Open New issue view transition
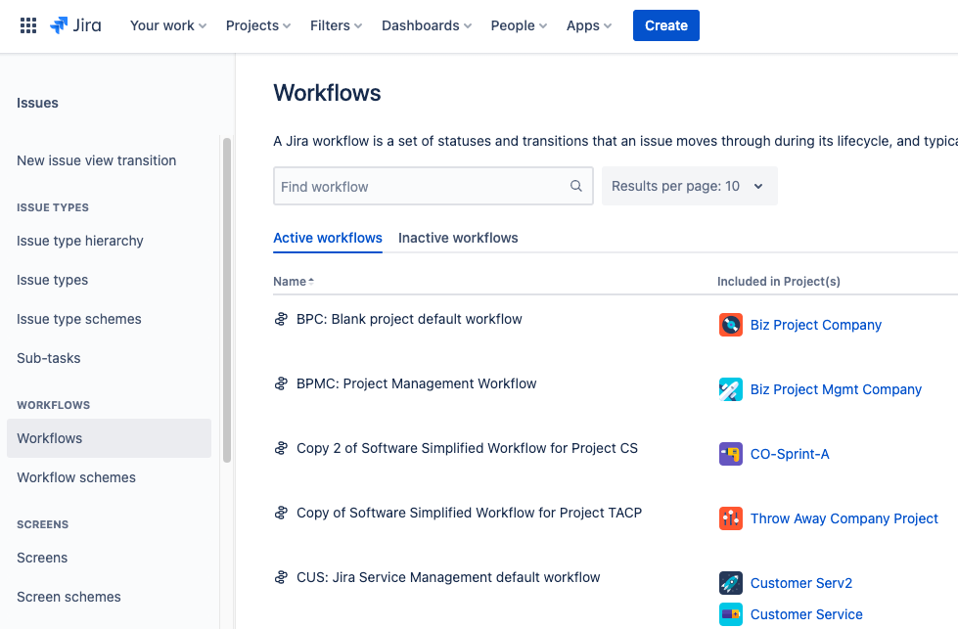 point(97,160)
